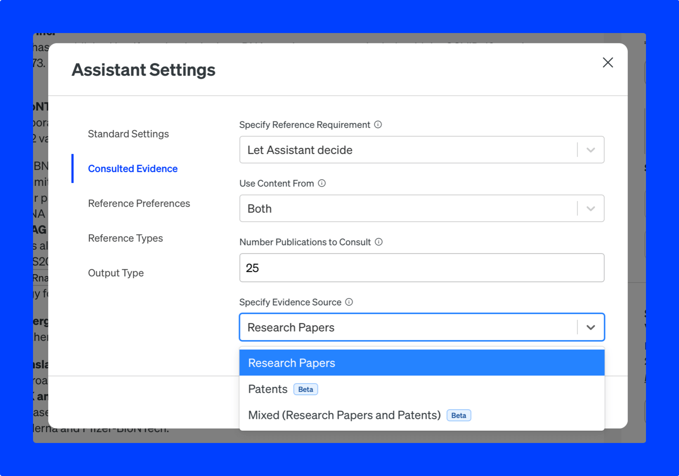Select the Patents option in the list
The image size is (679, 476).
pos(268,389)
